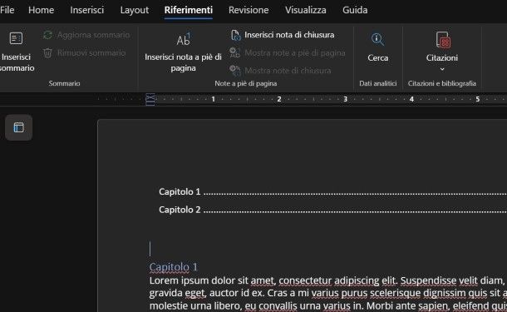Click the Aggiorna sommario refresh icon
Viewport: 507px width, 312px height.
(x=47, y=35)
